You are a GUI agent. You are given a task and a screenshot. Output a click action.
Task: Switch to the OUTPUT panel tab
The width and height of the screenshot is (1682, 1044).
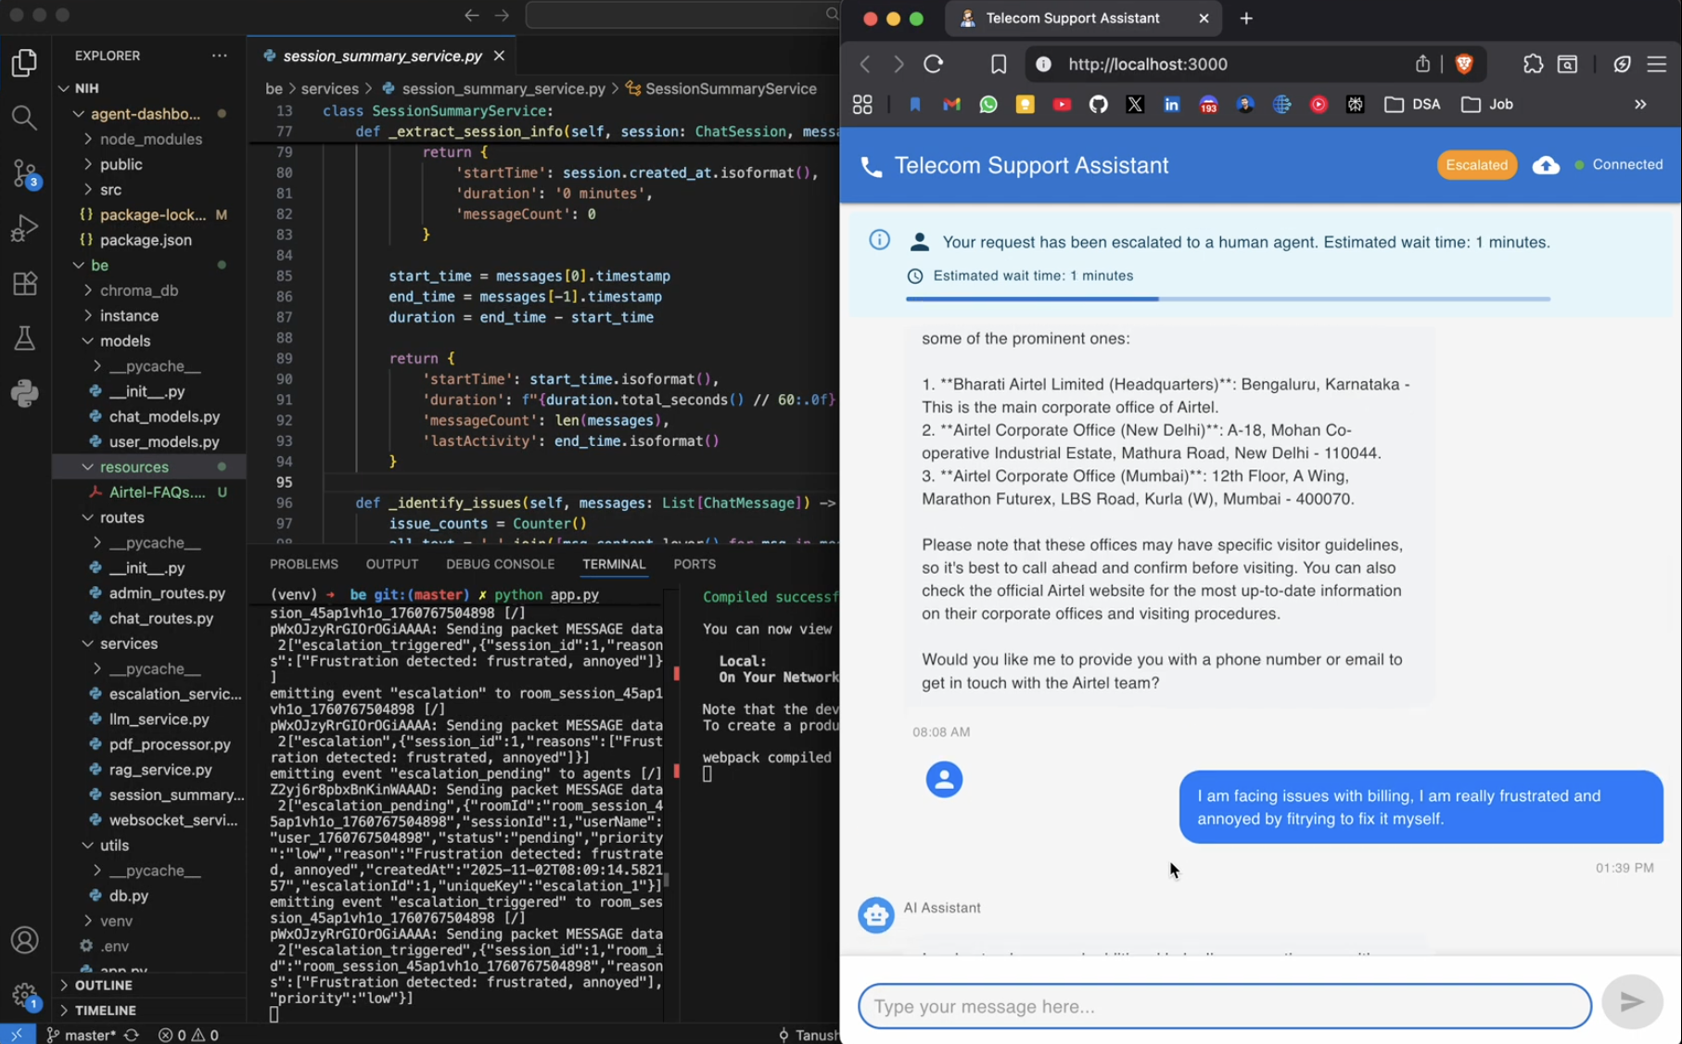[x=391, y=564]
